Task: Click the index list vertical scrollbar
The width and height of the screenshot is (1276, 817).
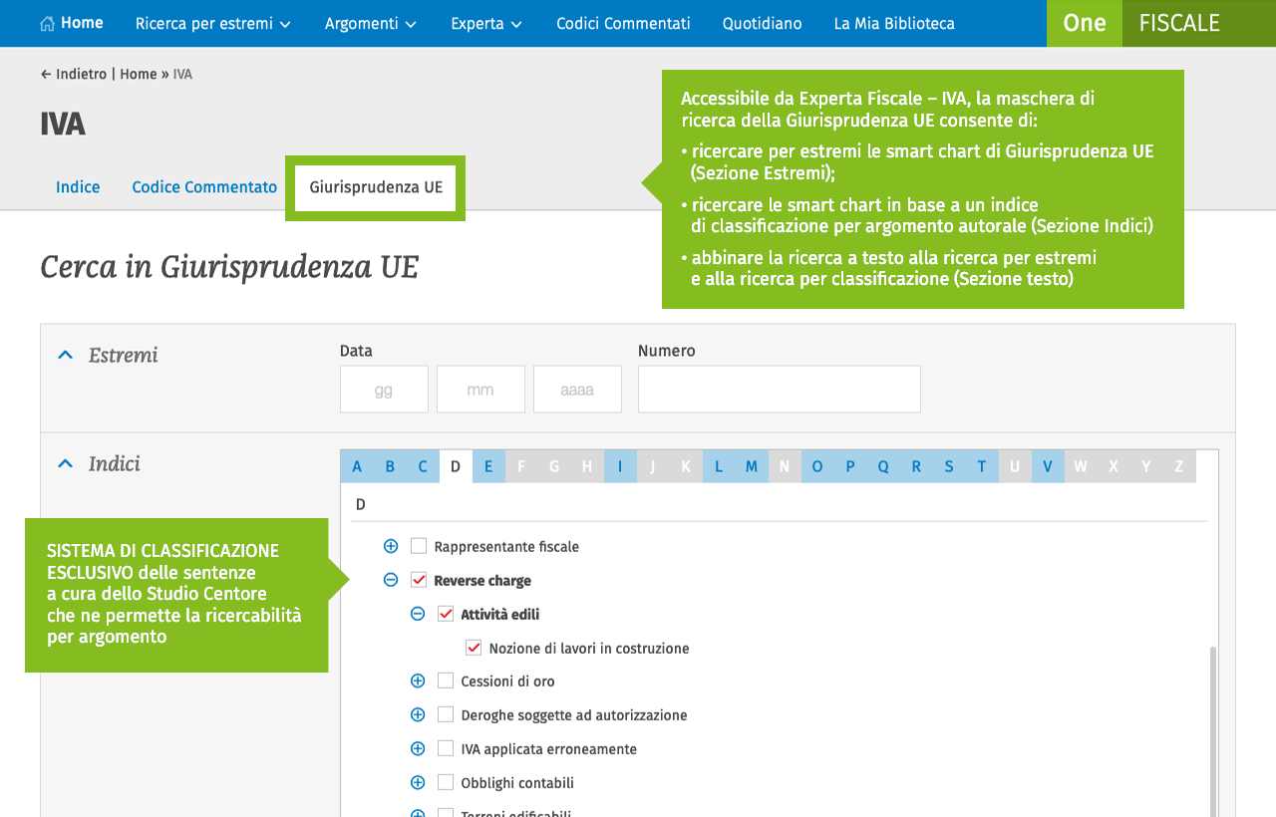Action: pyautogui.click(x=1212, y=727)
